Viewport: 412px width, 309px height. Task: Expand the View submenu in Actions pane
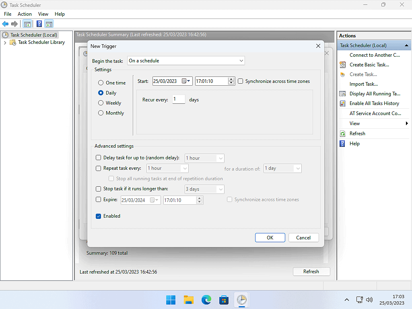(407, 124)
